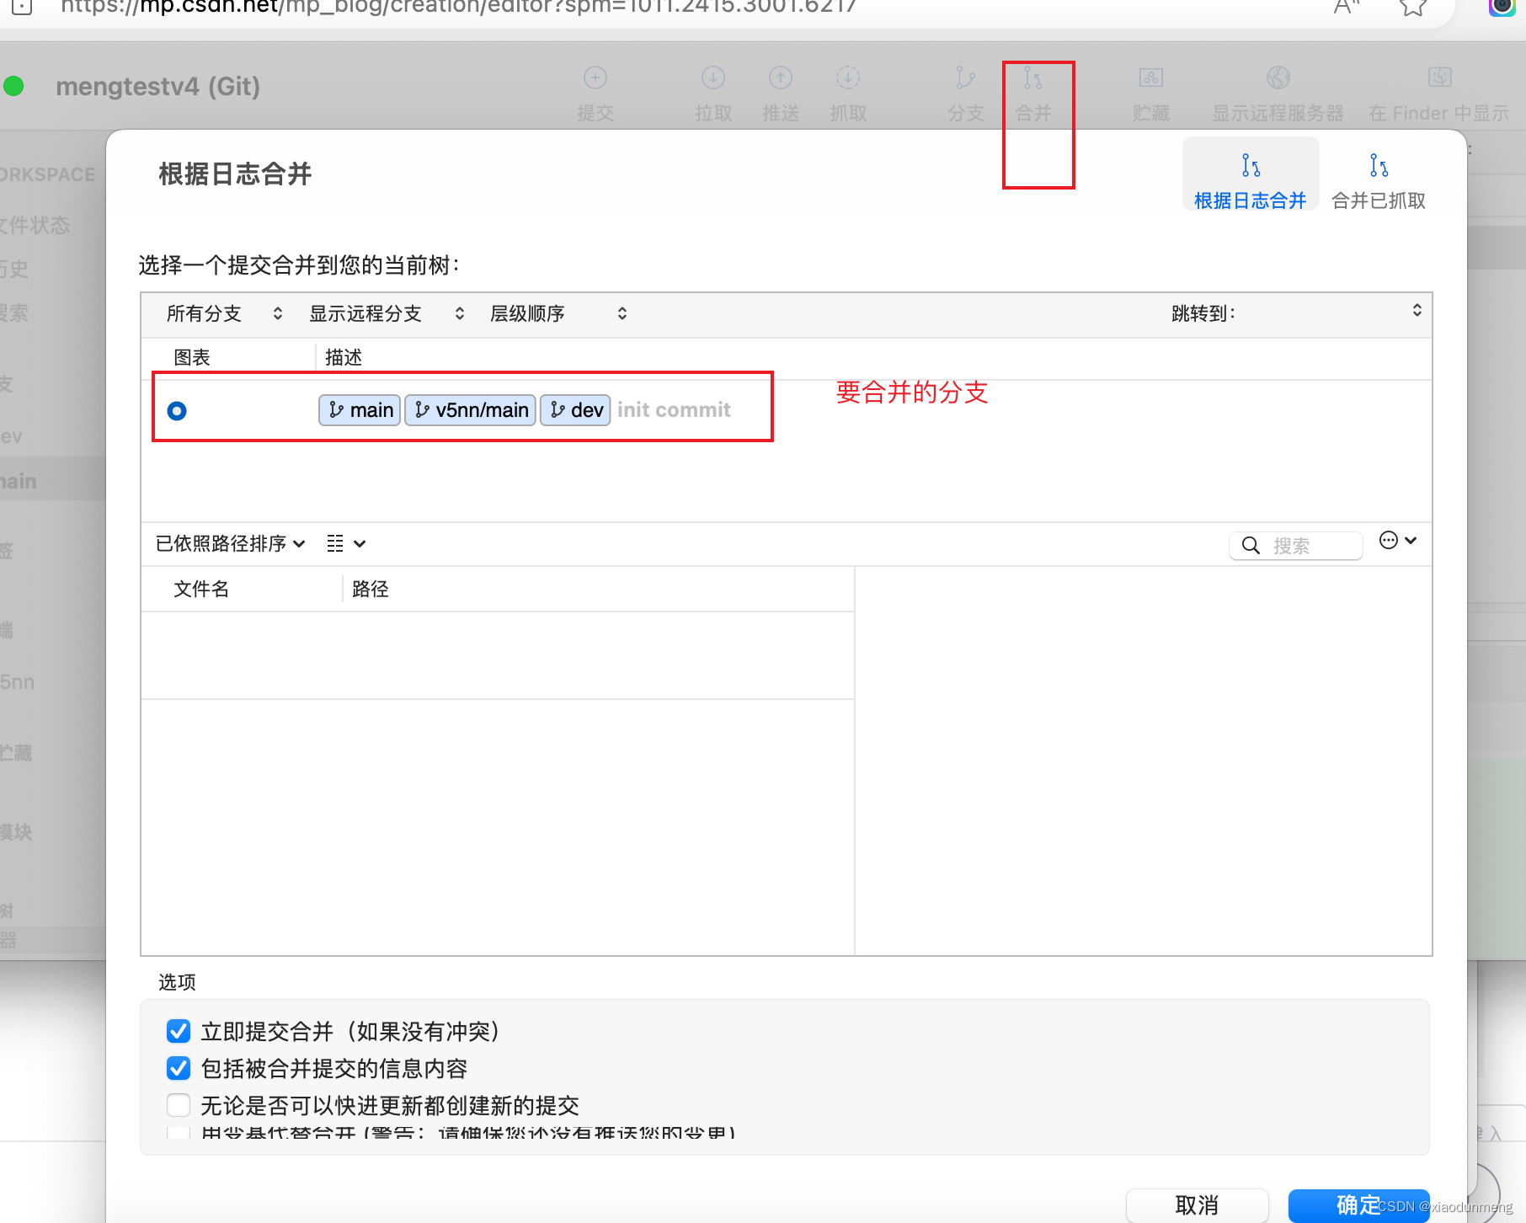Click the v5nn/main branch label
This screenshot has width=1526, height=1223.
(x=471, y=410)
